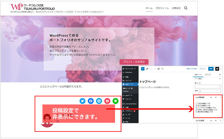Move [ys] SEO設定 panel up
This screenshot has width=224, height=139.
(x=211, y=120)
